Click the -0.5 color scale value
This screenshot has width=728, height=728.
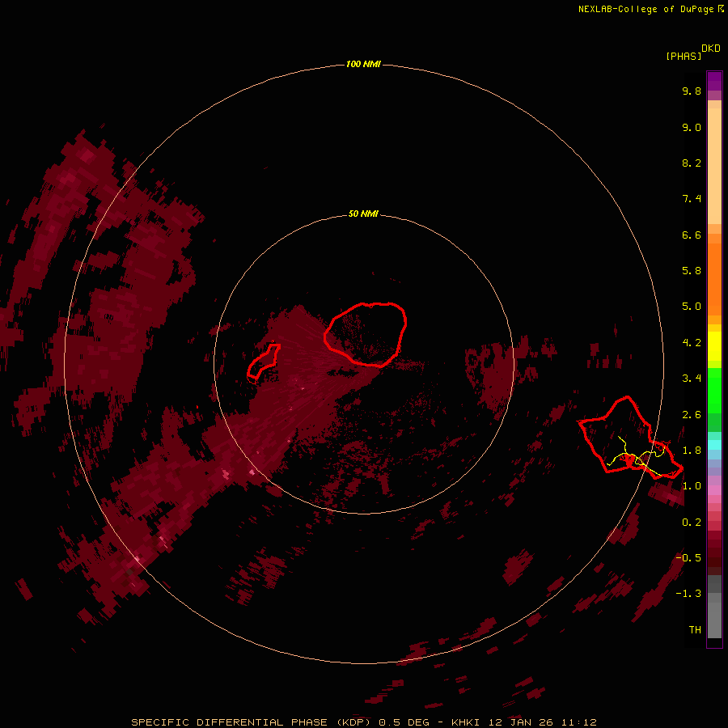pyautogui.click(x=688, y=558)
